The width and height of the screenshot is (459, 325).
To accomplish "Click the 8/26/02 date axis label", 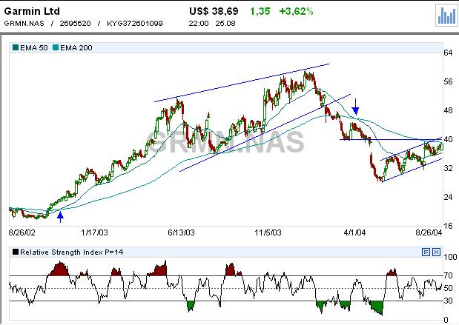I will 22,232.
